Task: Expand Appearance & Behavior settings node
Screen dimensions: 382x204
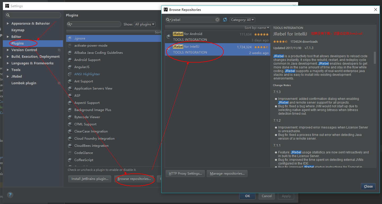Action: point(8,24)
